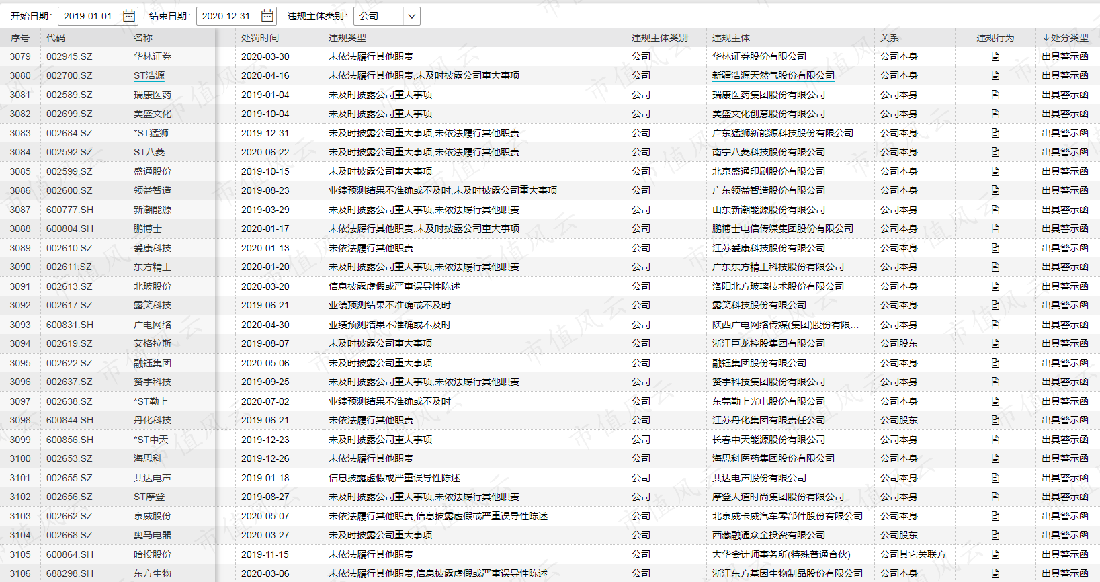The width and height of the screenshot is (1100, 582).
Task: Open violation document for 爱康科技 row
Action: pos(995,248)
